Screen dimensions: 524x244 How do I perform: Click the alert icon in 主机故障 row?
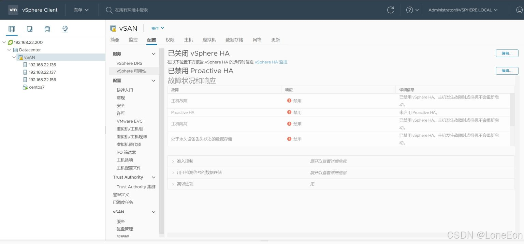pyautogui.click(x=289, y=101)
